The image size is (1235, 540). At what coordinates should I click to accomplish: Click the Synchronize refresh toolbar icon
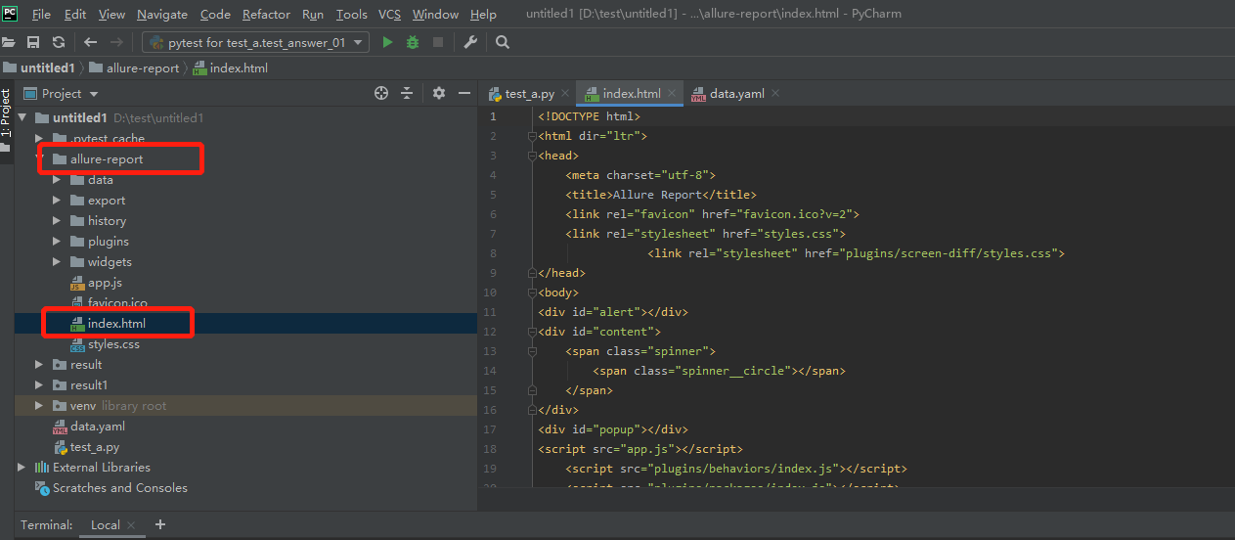pos(59,42)
